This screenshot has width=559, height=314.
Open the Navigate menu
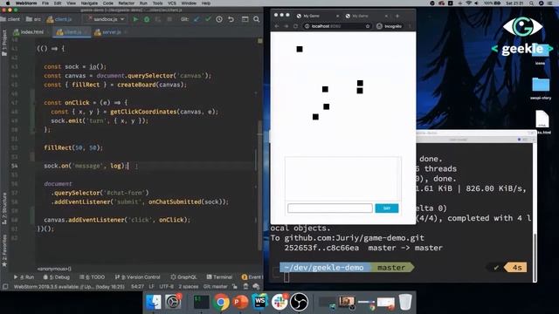click(89, 3)
